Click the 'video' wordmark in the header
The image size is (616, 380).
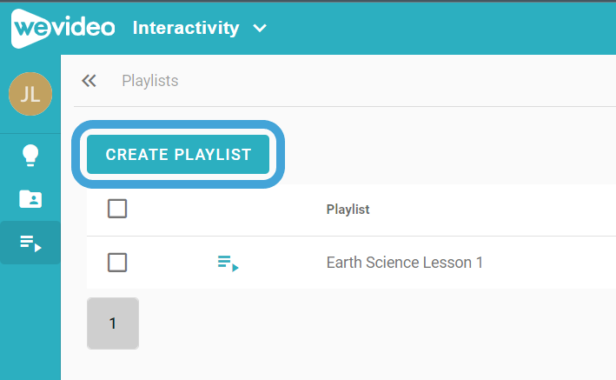83,27
